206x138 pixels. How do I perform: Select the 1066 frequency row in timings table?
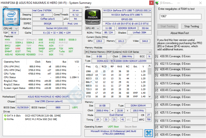pyautogui.click(x=116, y=71)
